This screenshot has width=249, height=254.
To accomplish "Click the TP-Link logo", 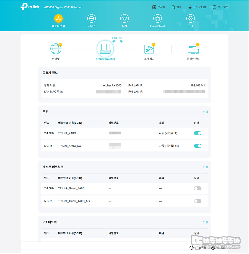I will pyautogui.click(x=30, y=6).
